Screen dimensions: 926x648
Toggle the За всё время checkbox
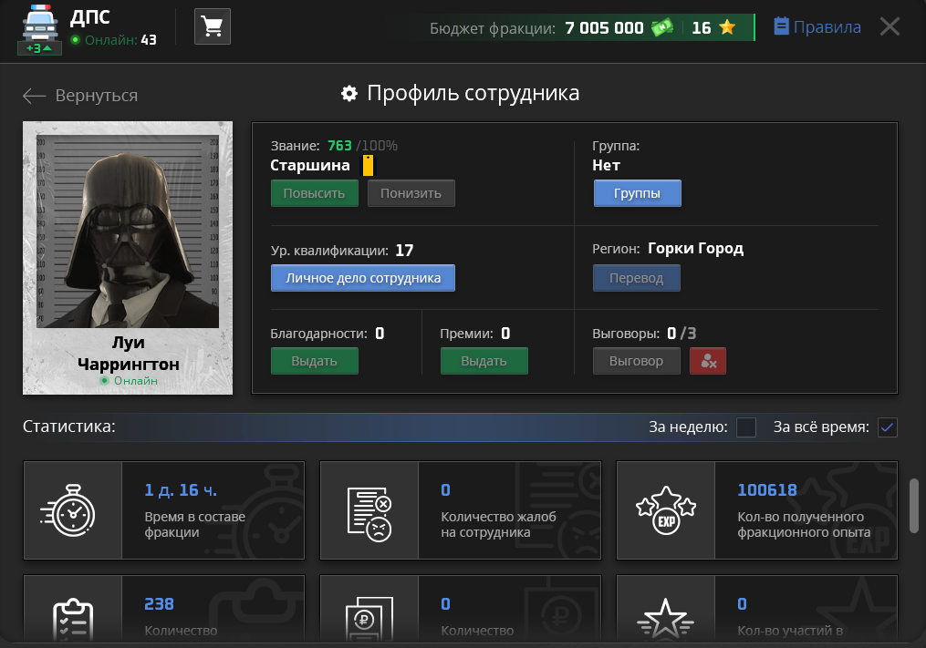(887, 427)
